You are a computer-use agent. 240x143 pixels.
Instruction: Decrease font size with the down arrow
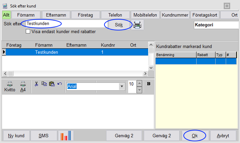pos(139,90)
